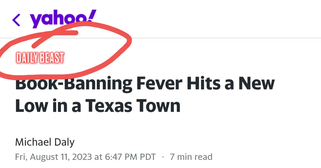321x168 pixels.
Task: Select the word "Low" in the headline
Action: (30, 105)
